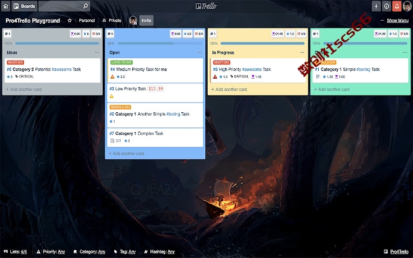Screen dimensions: 413x258
Task: Open card #5 High Priority awesome Task
Action: point(258,70)
